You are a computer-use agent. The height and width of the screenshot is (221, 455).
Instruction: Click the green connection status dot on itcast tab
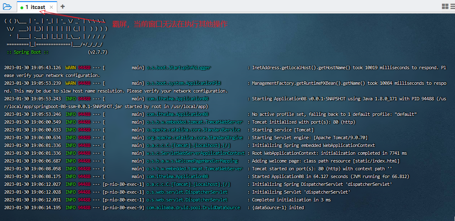pyautogui.click(x=22, y=7)
